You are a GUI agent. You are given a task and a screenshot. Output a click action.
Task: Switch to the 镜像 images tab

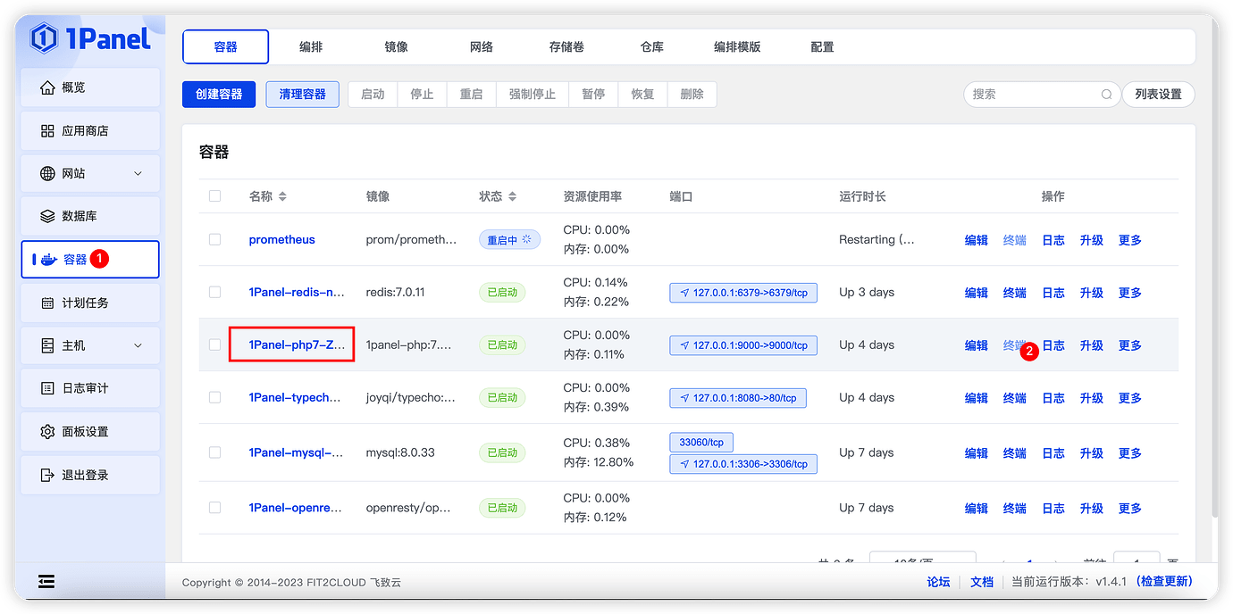pos(396,46)
